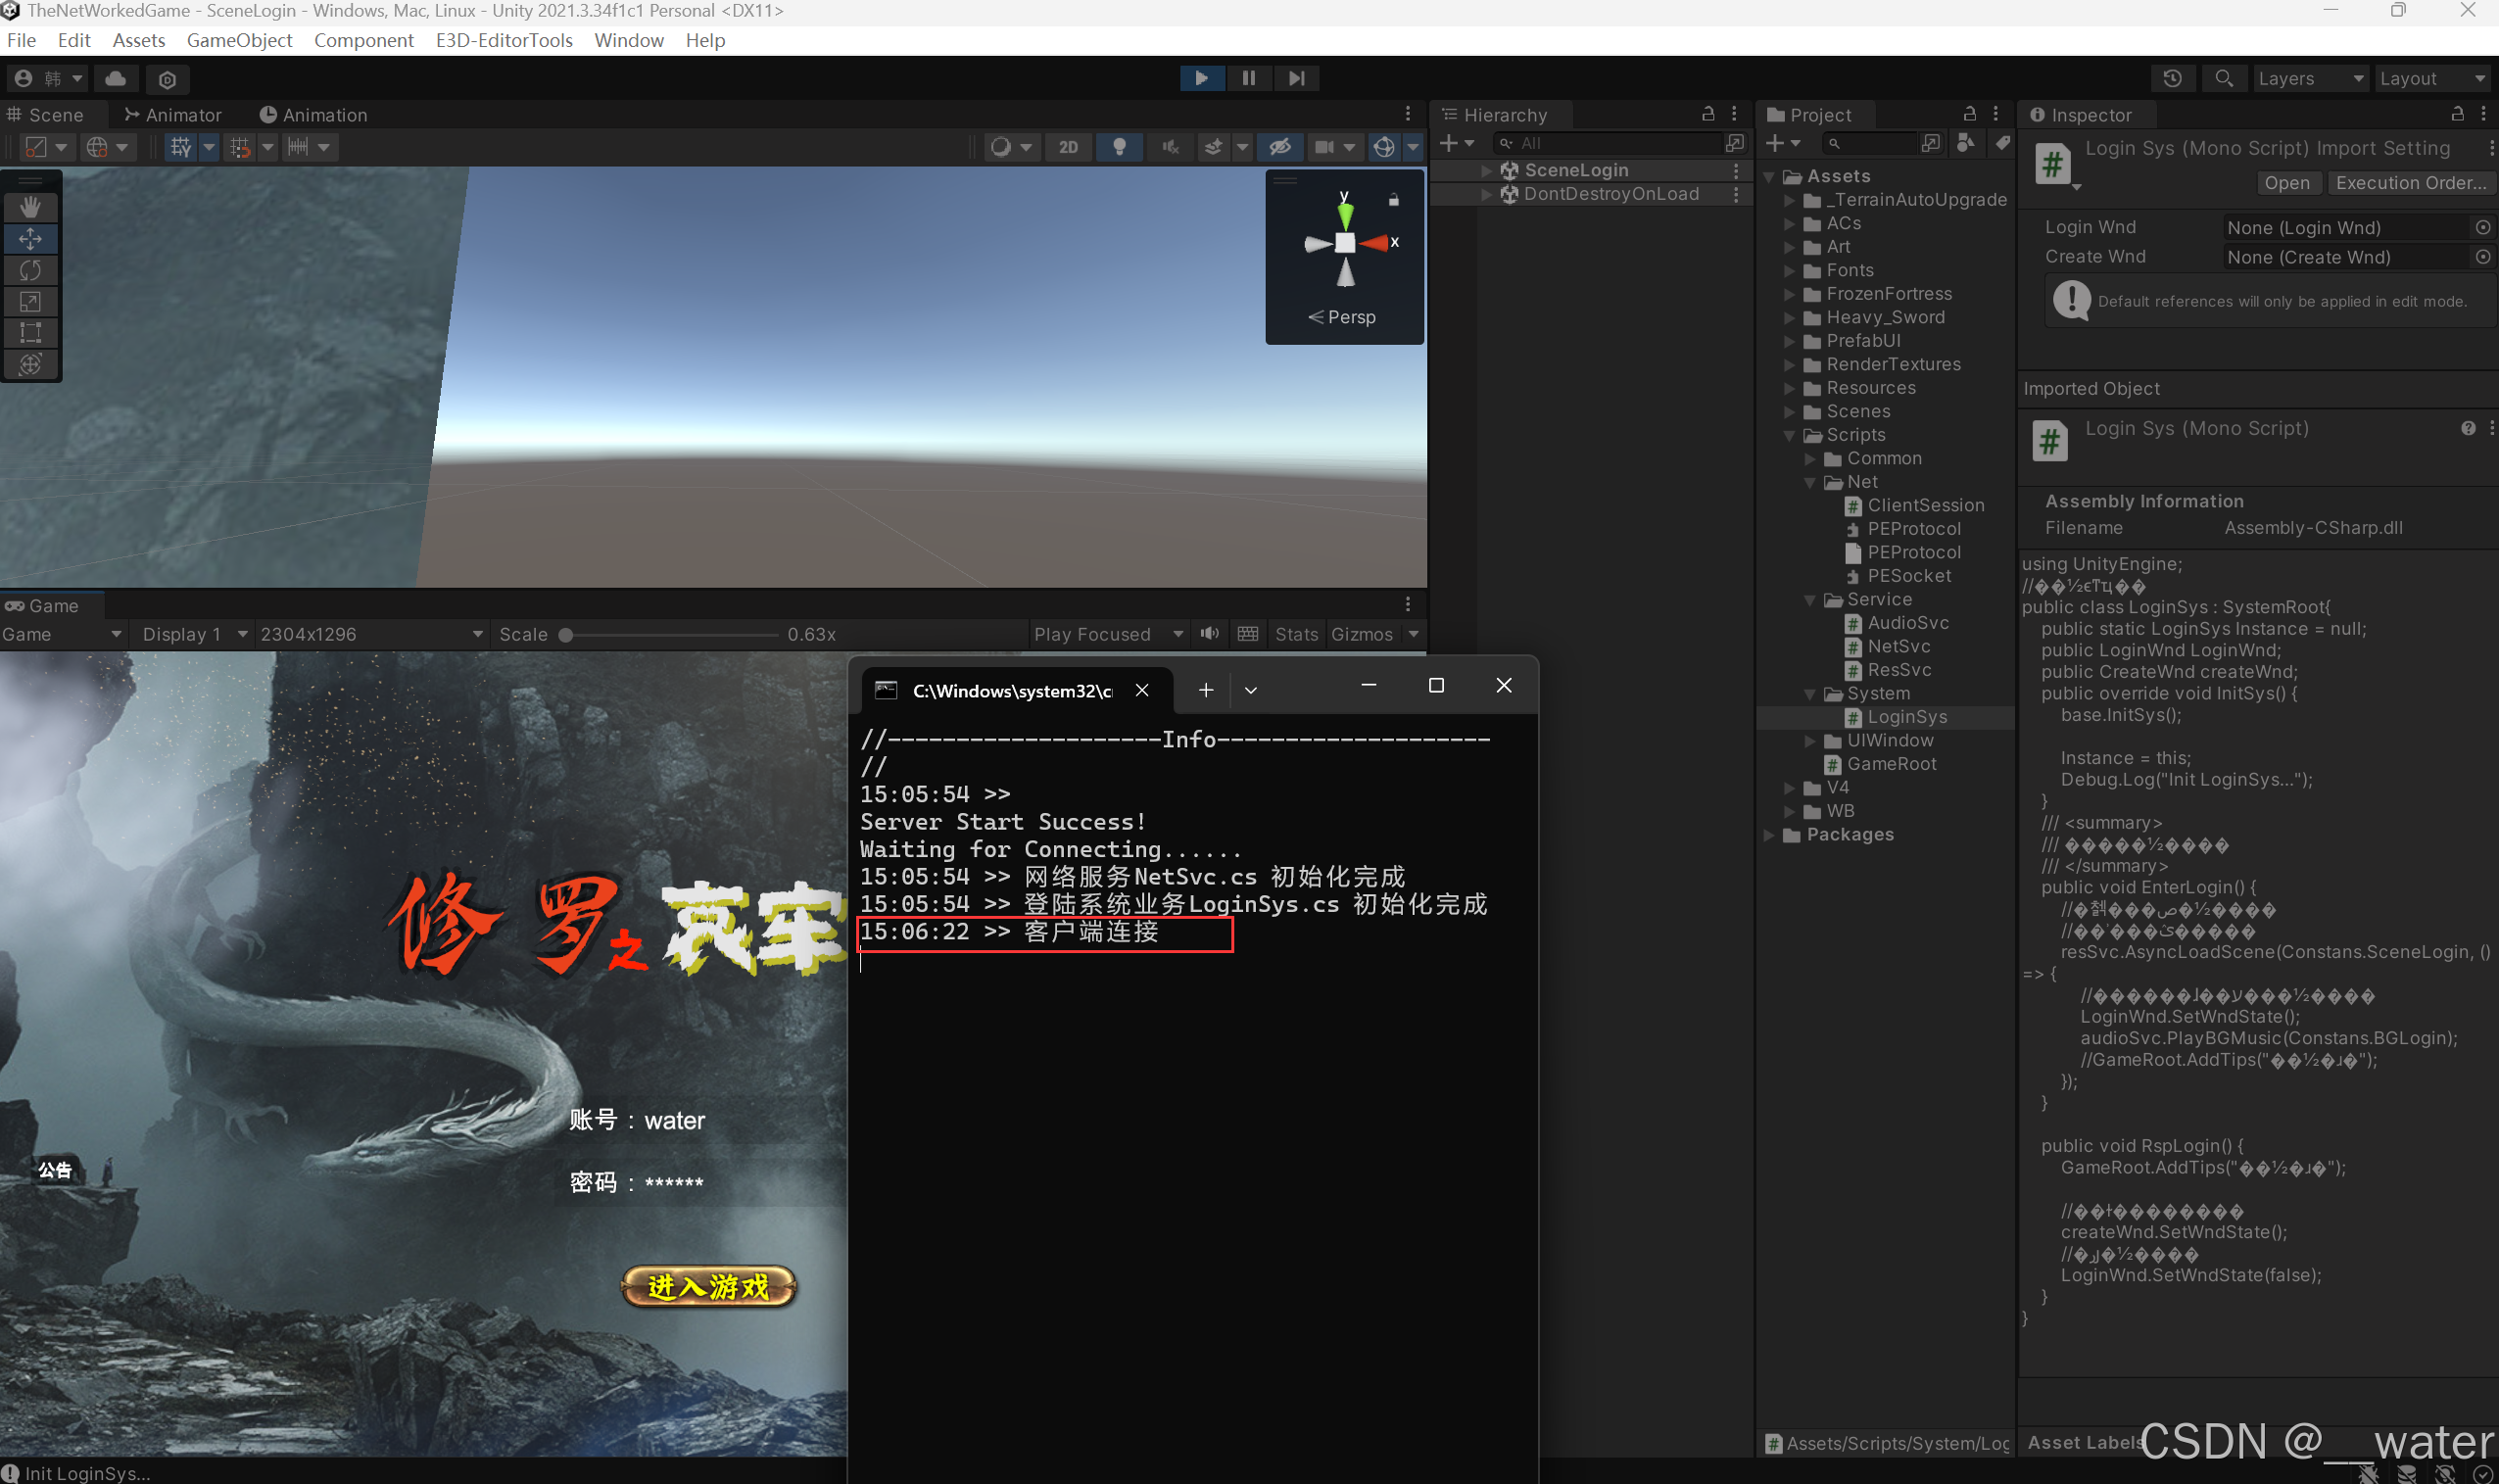This screenshot has width=2499, height=1484.
Task: Adjust the Game view Scale slider
Action: (566, 635)
